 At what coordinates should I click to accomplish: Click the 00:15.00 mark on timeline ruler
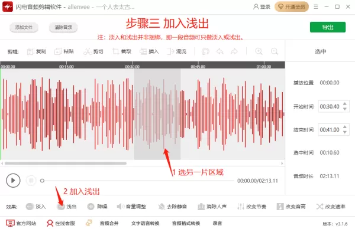pos(66,66)
